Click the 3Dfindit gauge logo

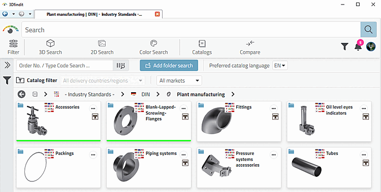pos(11,29)
